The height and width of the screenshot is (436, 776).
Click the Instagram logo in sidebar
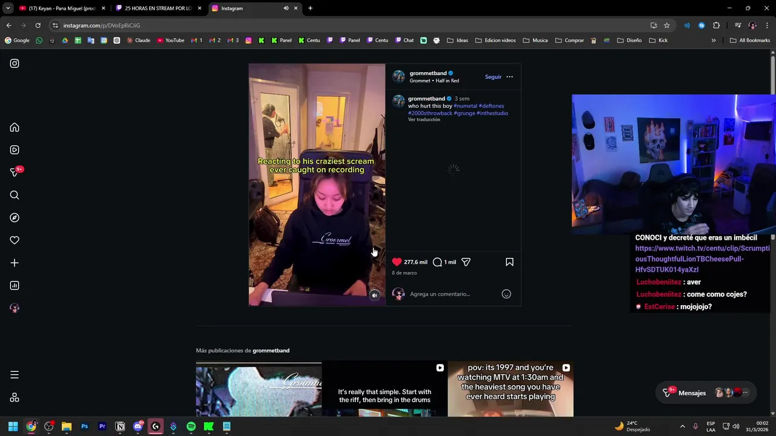tap(15, 64)
